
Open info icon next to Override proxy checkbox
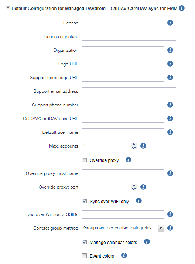pyautogui.click(x=129, y=160)
